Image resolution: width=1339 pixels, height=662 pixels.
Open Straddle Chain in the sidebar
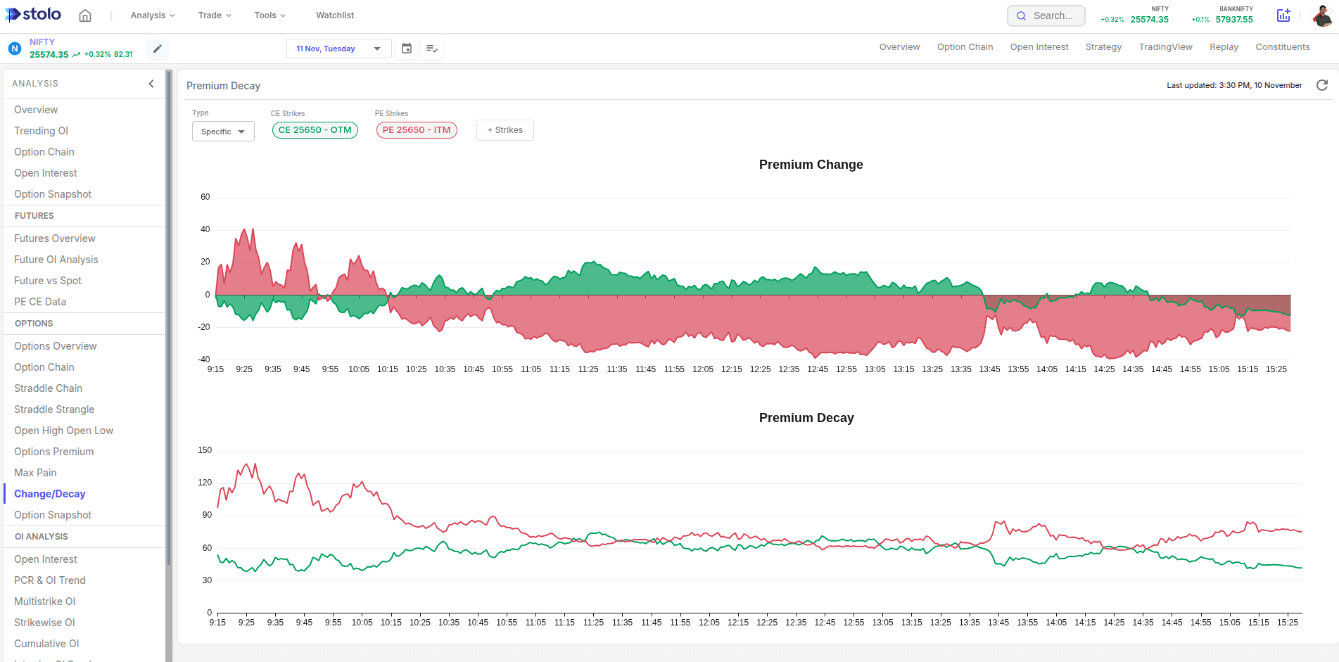click(x=48, y=388)
